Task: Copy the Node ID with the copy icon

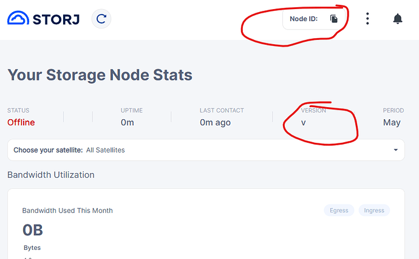Action: point(334,19)
